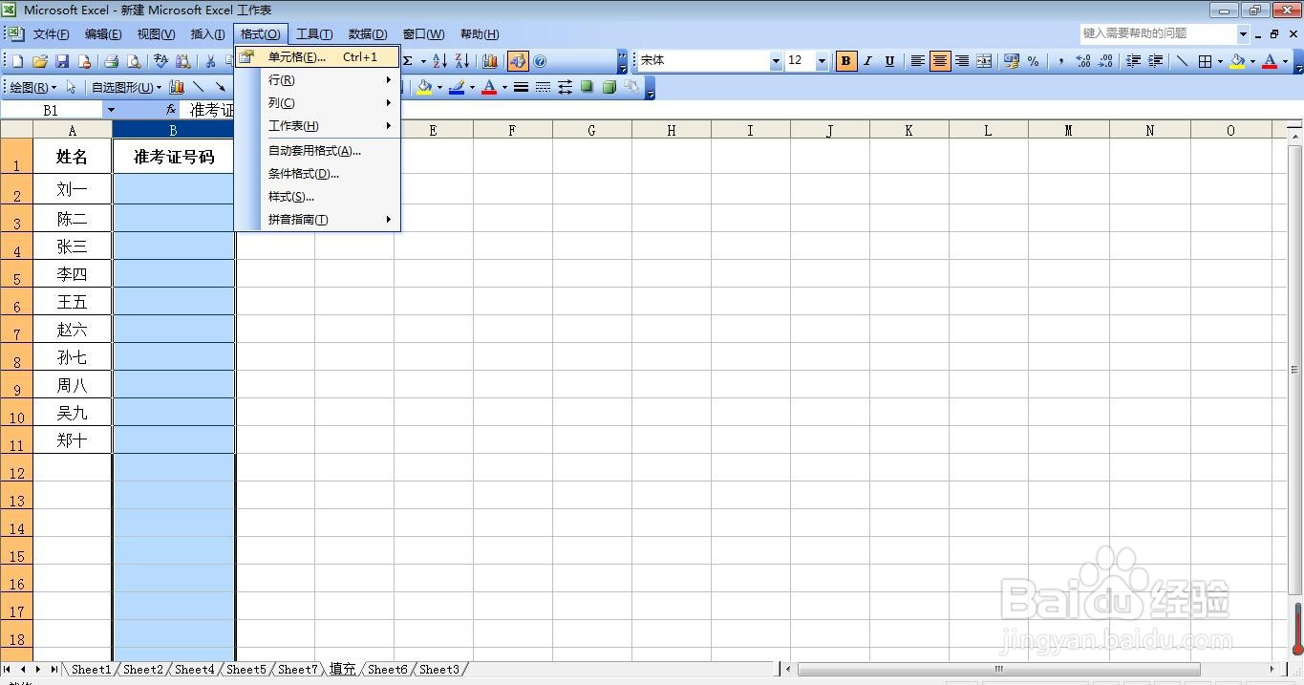Open the 工具(T) menu

click(314, 34)
